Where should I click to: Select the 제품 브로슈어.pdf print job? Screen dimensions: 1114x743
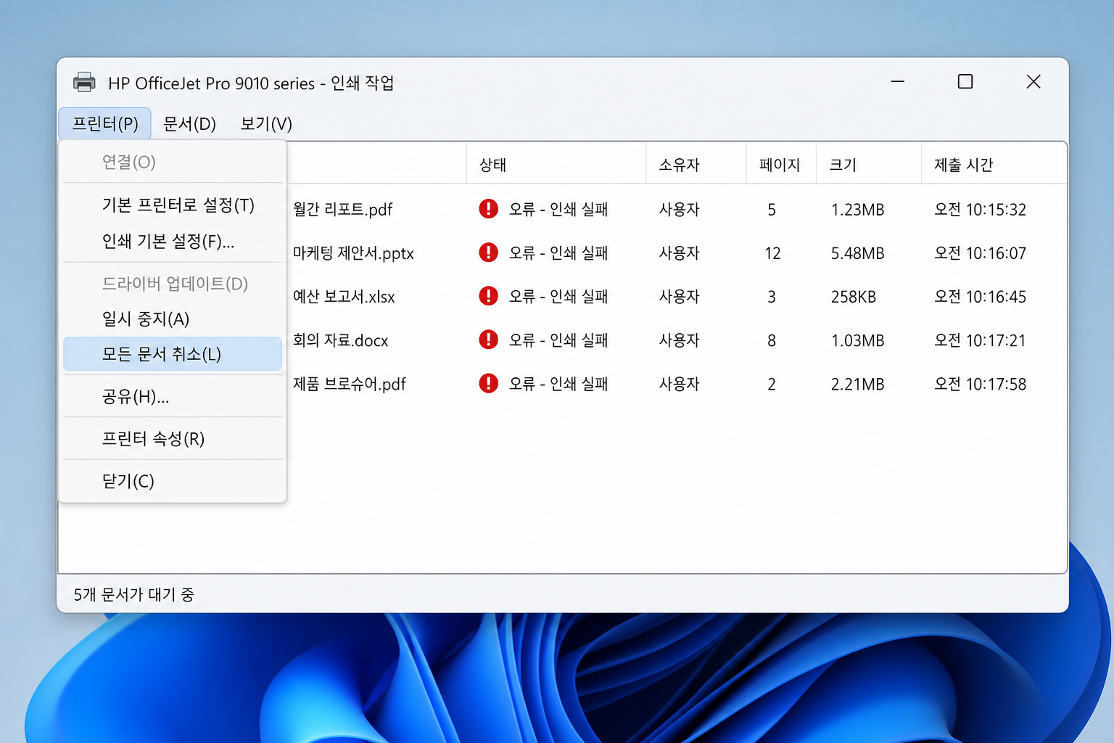[349, 384]
